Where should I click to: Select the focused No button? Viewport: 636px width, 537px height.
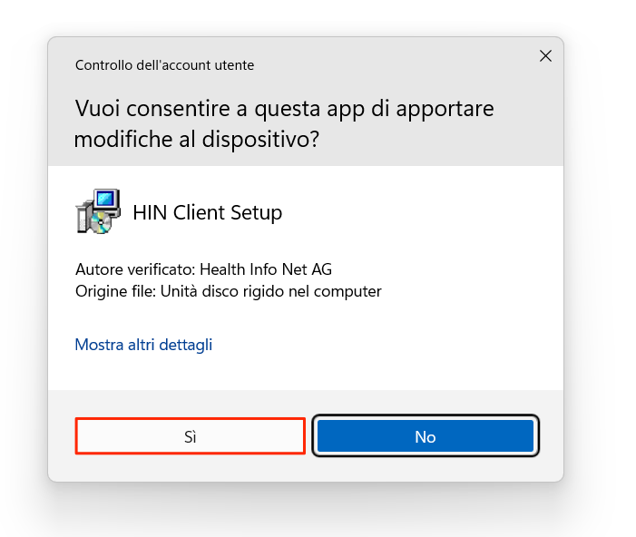[x=426, y=436]
